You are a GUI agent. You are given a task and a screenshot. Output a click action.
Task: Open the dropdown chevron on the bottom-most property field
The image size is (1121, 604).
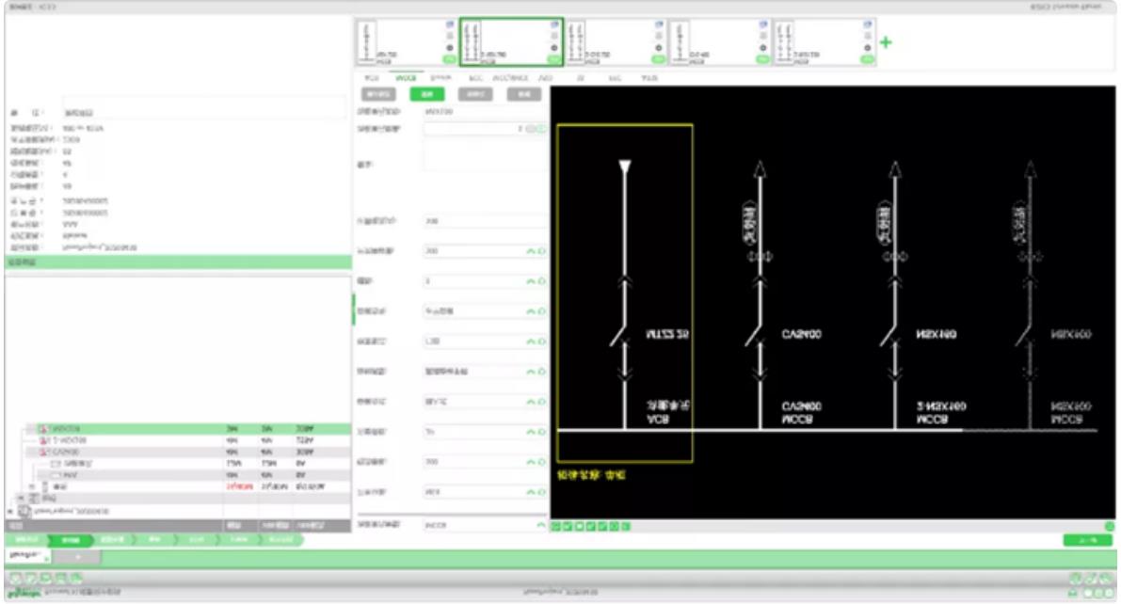click(541, 524)
